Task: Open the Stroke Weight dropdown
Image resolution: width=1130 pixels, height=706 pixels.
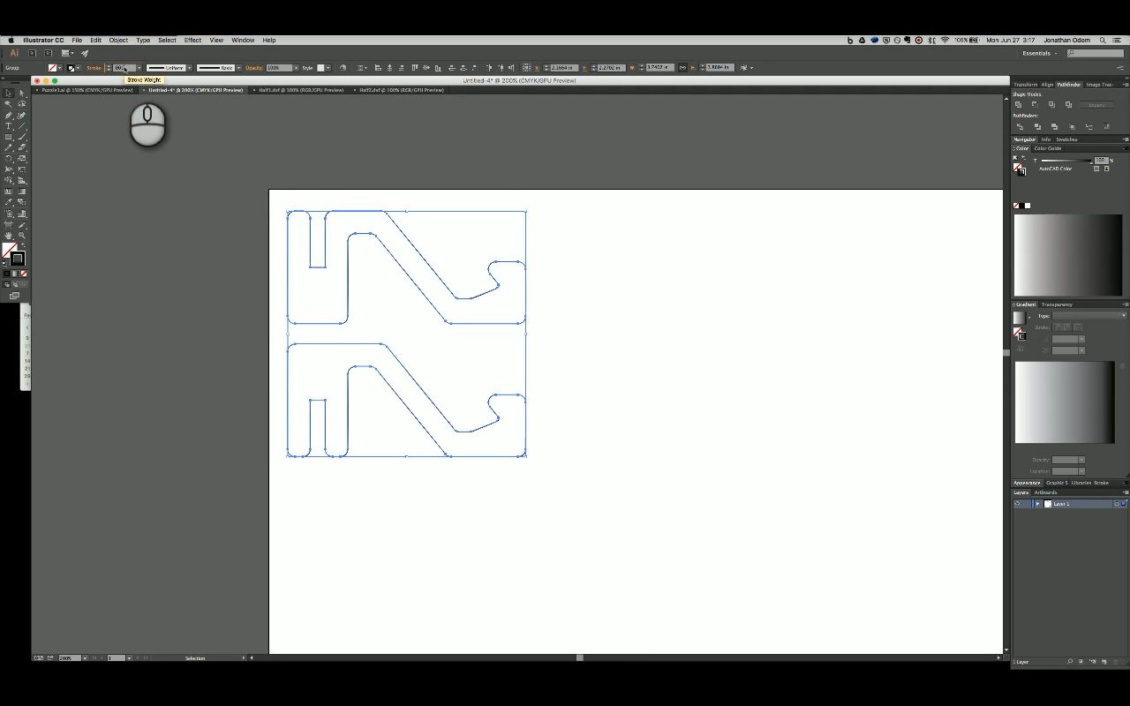Action: point(139,68)
